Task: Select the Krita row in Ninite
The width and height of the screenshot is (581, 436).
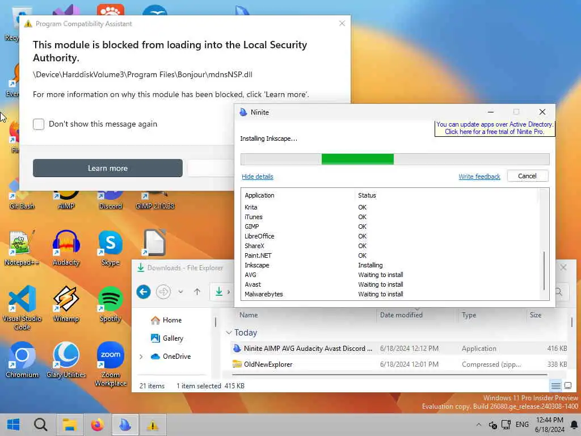Action: point(390,207)
